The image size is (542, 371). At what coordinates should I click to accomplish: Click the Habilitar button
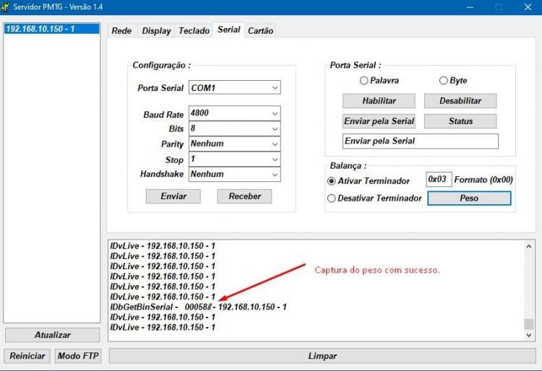tap(379, 101)
